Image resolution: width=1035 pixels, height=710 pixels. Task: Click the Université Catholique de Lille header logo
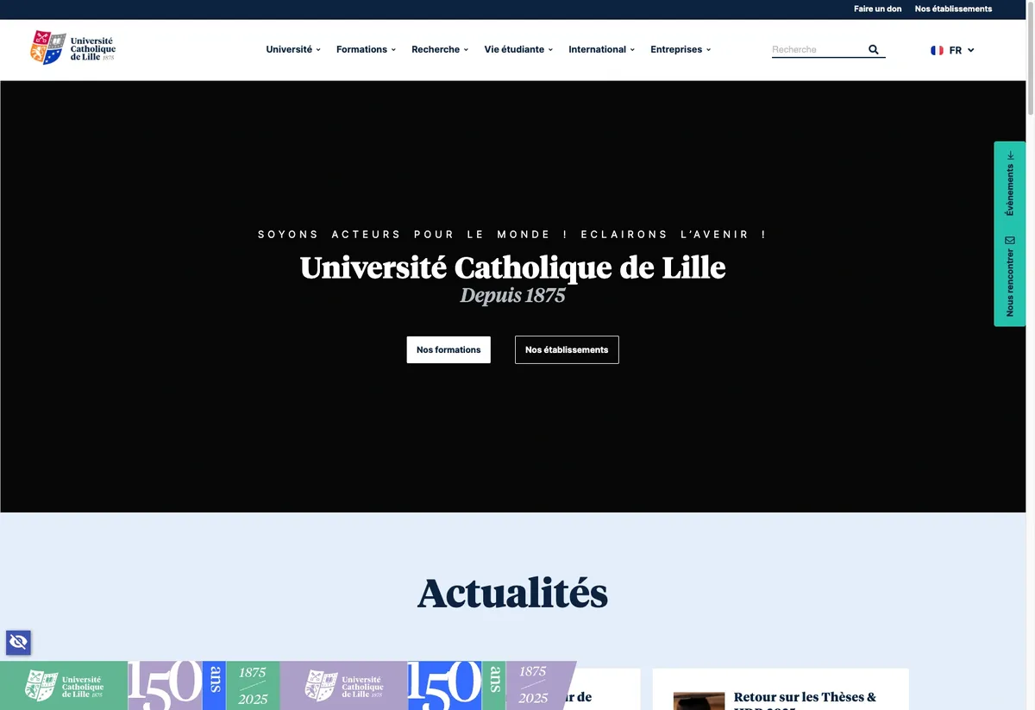[72, 47]
